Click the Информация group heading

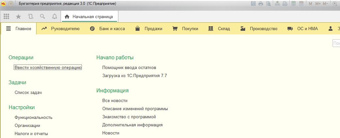click(x=112, y=91)
